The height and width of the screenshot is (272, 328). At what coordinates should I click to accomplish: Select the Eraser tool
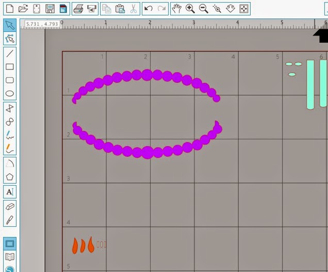pos(10,207)
